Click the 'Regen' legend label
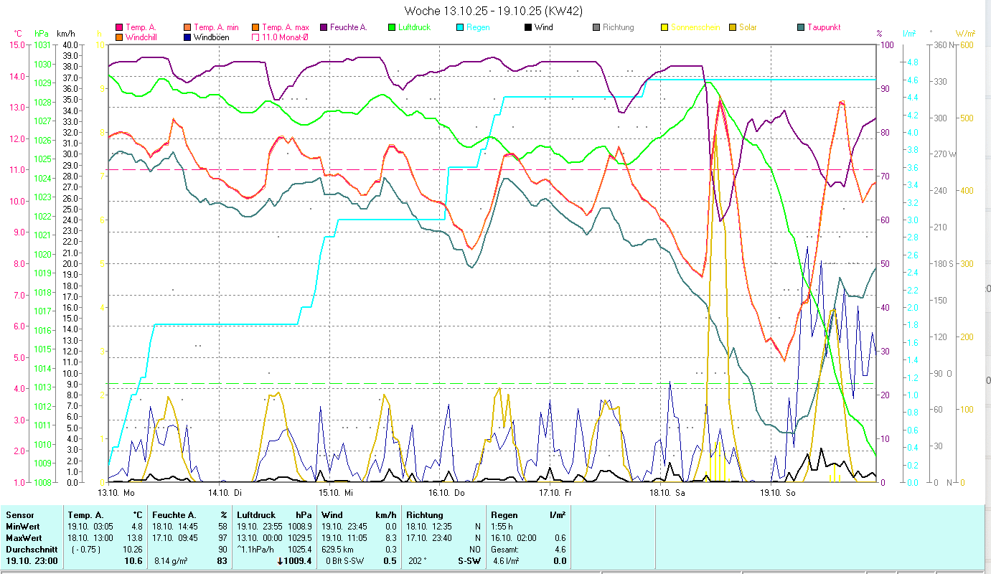The height and width of the screenshot is (574, 991). click(x=479, y=27)
